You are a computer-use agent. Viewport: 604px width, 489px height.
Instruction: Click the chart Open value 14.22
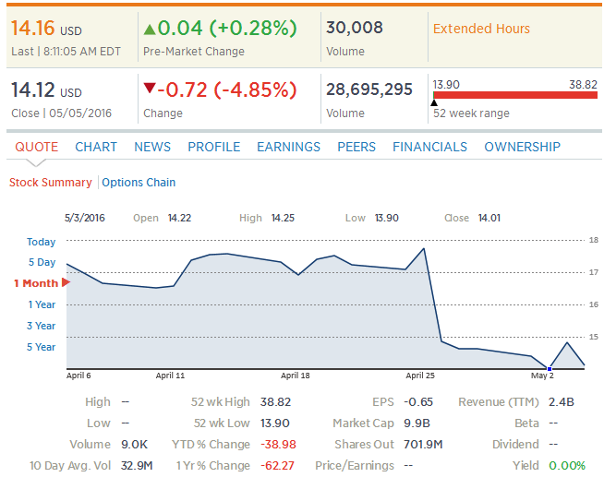tap(179, 218)
